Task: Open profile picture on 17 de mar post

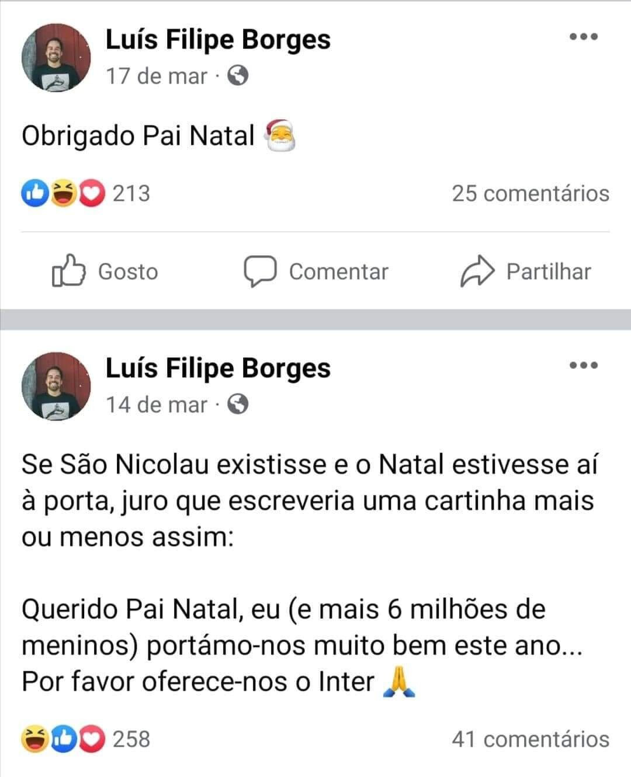Action: [x=56, y=58]
